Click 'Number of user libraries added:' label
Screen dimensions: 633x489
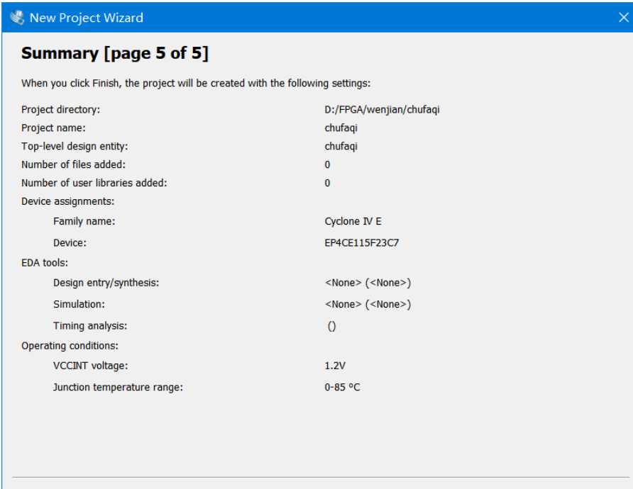(x=94, y=183)
